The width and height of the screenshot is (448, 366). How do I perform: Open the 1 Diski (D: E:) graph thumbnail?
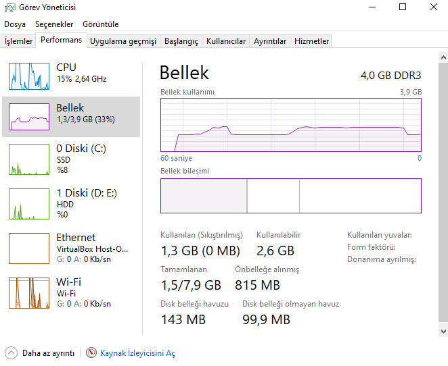29,204
